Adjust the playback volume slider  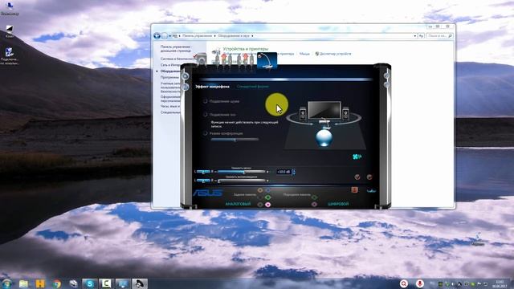pos(241,181)
